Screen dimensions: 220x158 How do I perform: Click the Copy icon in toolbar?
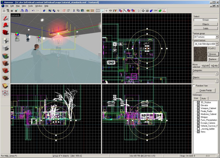pos(78,11)
